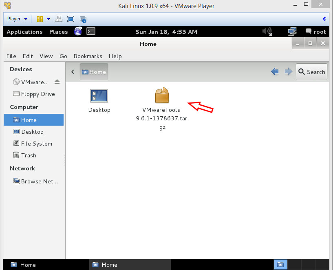The height and width of the screenshot is (270, 333).
Task: Maximize the Home file manager window
Action: click(310, 44)
